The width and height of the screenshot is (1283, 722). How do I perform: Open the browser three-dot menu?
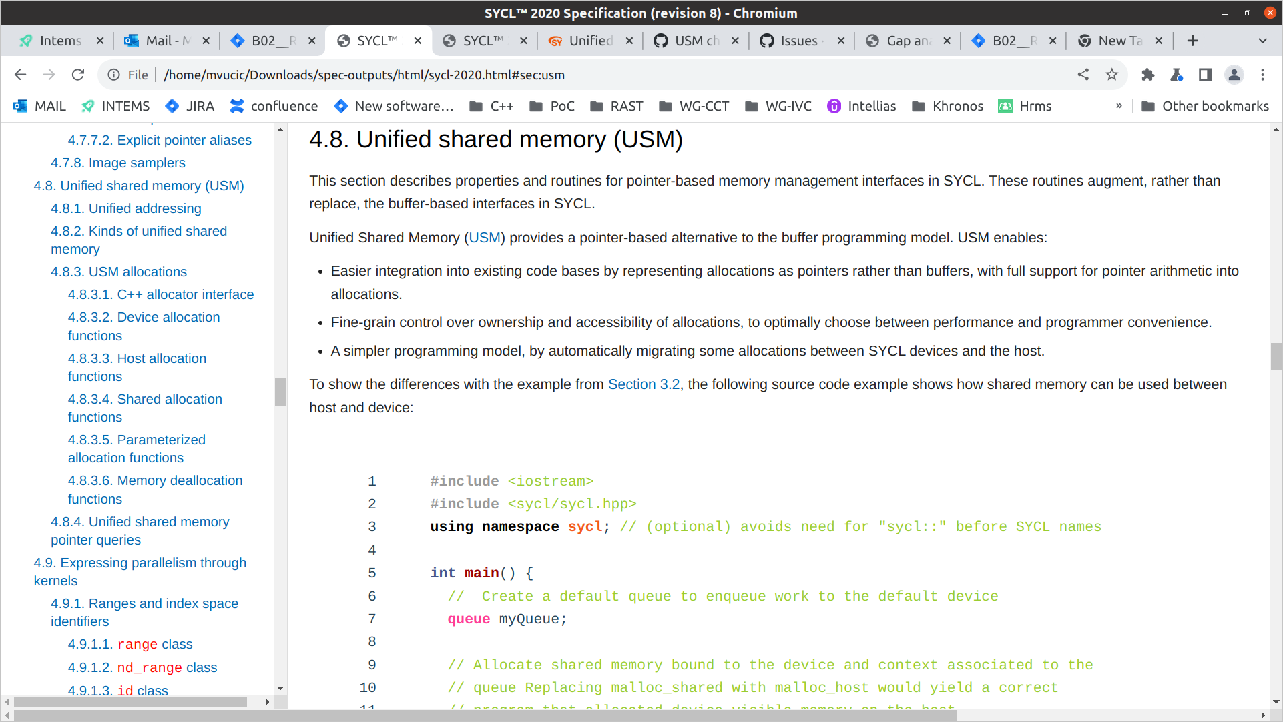[1262, 75]
